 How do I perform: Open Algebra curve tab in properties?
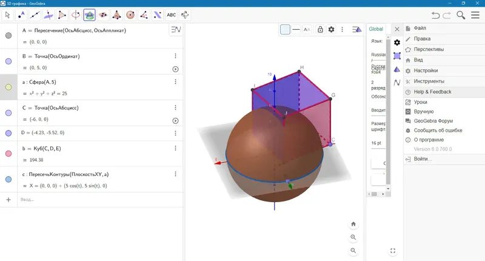pyautogui.click(x=397, y=83)
